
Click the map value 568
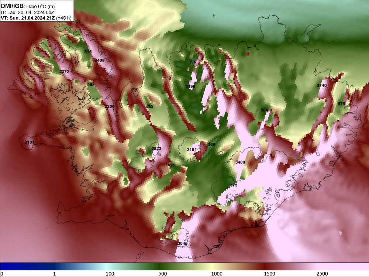click(x=91, y=85)
